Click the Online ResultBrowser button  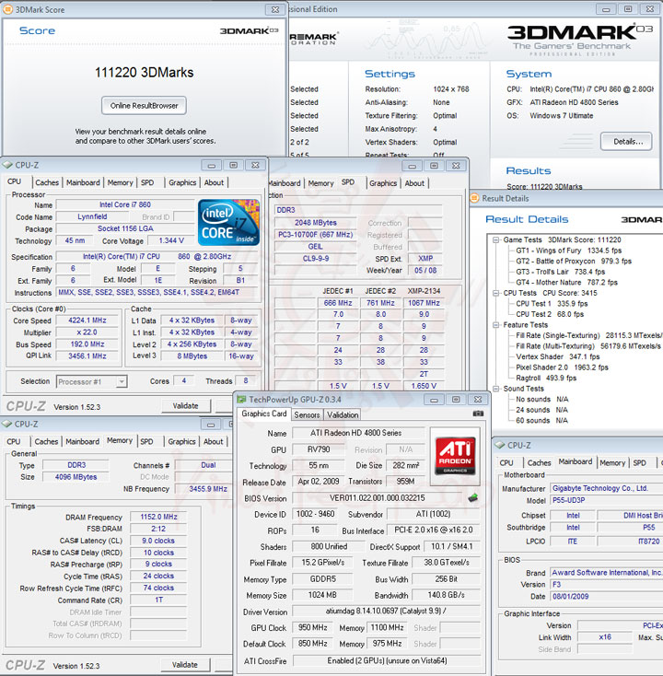[144, 106]
